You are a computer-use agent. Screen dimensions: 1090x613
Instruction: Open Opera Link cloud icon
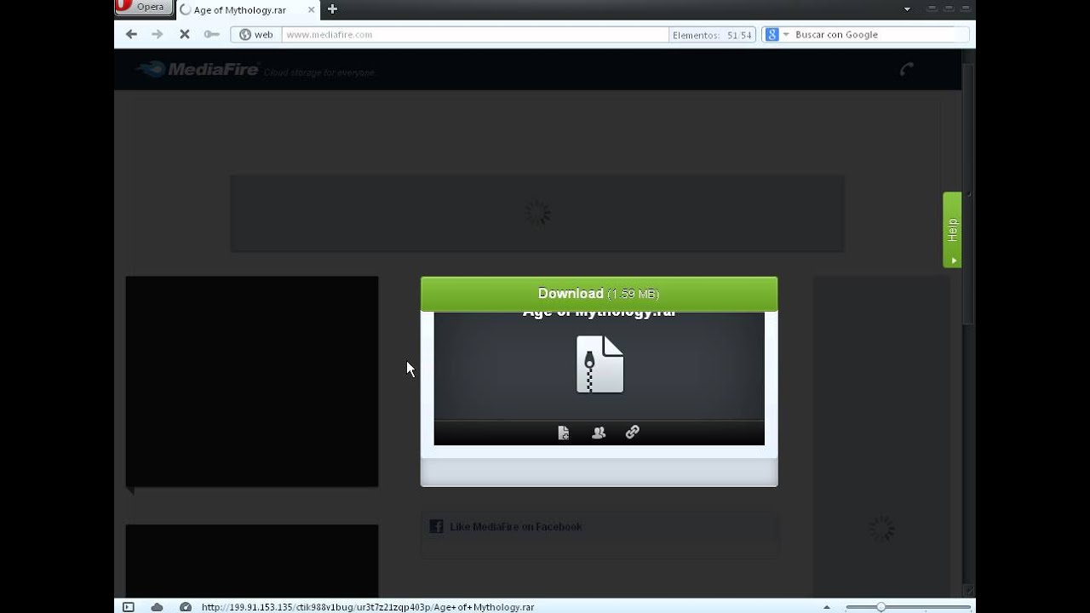(157, 607)
